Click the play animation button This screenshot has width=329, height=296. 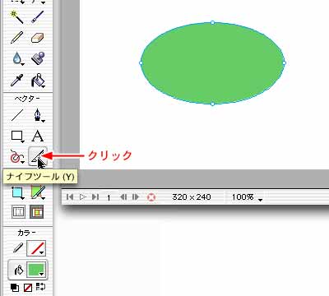[x=82, y=197]
